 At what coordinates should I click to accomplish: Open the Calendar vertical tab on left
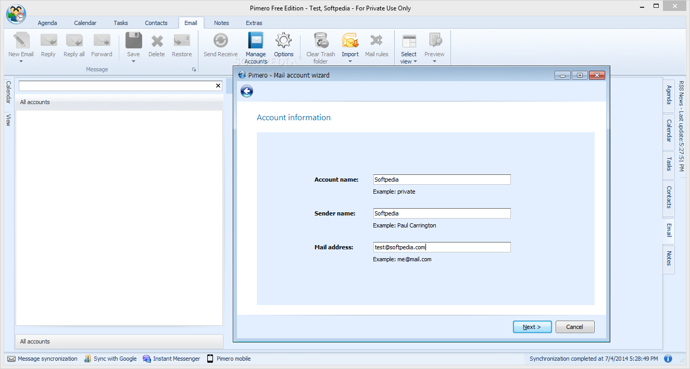click(8, 92)
